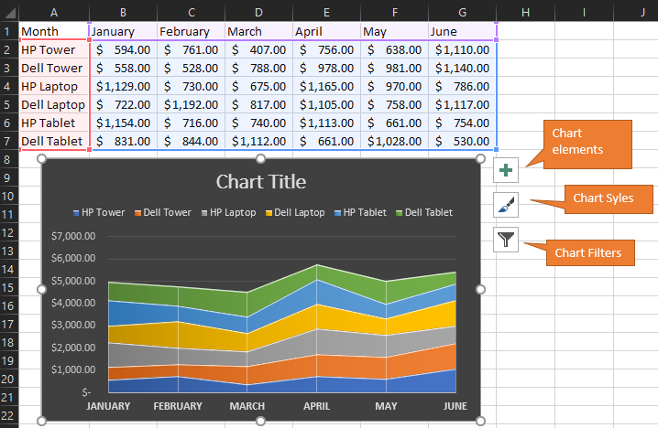Viewport: 658px width, 428px height.
Task: Open the Chart Styles paintbrush button
Action: 506,205
